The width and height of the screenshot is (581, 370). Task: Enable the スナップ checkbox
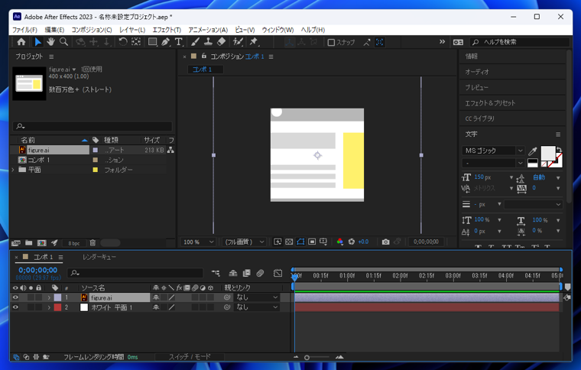point(331,42)
